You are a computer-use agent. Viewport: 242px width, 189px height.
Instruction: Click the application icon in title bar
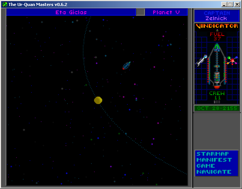pyautogui.click(x=4, y=4)
